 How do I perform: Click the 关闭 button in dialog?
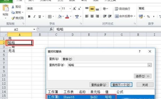(x=145, y=85)
